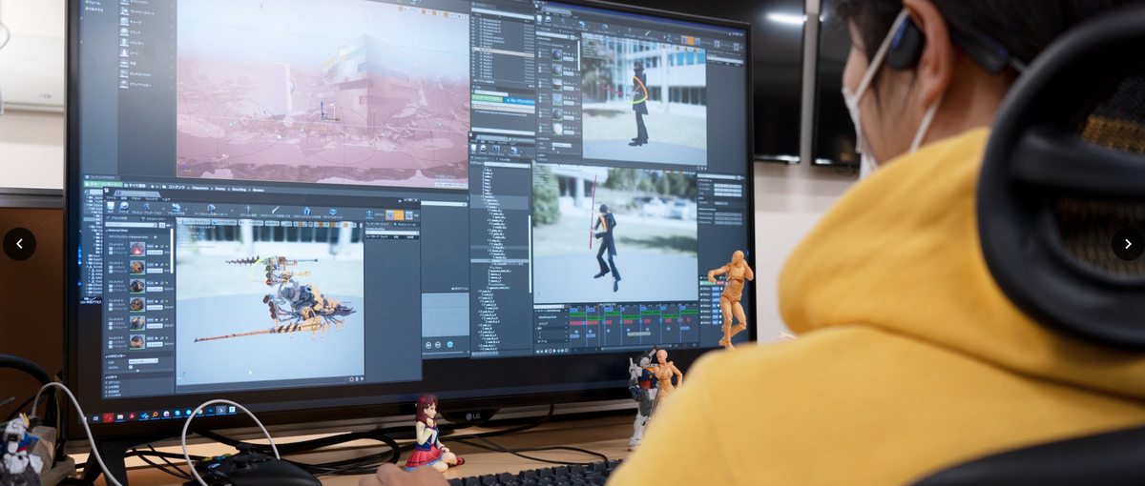Click the Windows Start button on taskbar

click(94, 417)
